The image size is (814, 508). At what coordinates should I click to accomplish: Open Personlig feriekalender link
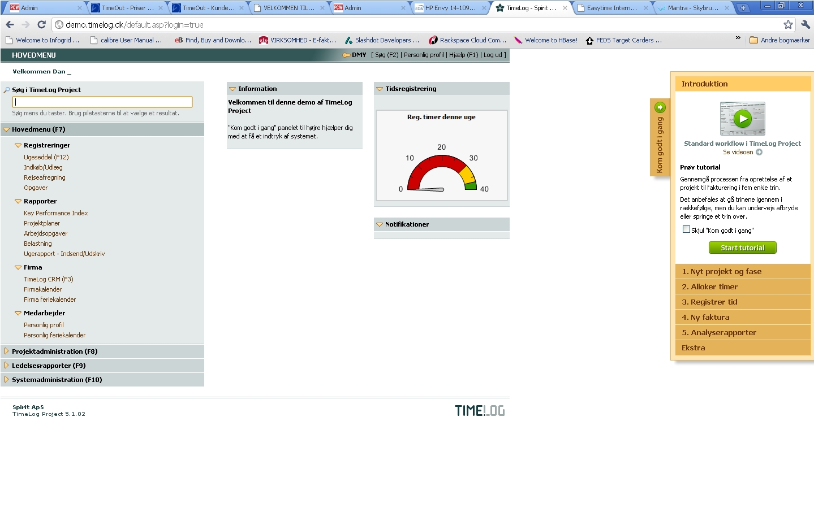click(55, 335)
